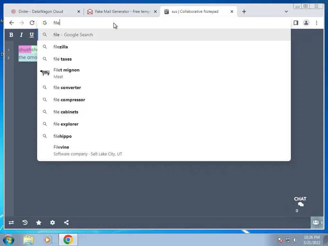The width and height of the screenshot is (328, 246).
Task: Toggle underline formatting in notepad toolbar
Action: [x=32, y=35]
